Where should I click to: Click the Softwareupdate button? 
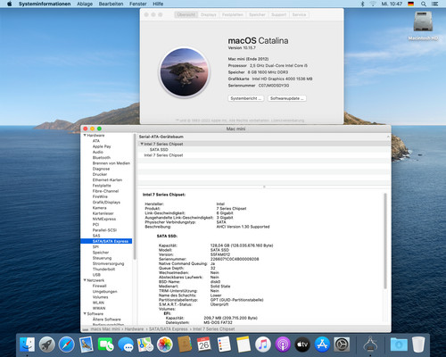286,98
